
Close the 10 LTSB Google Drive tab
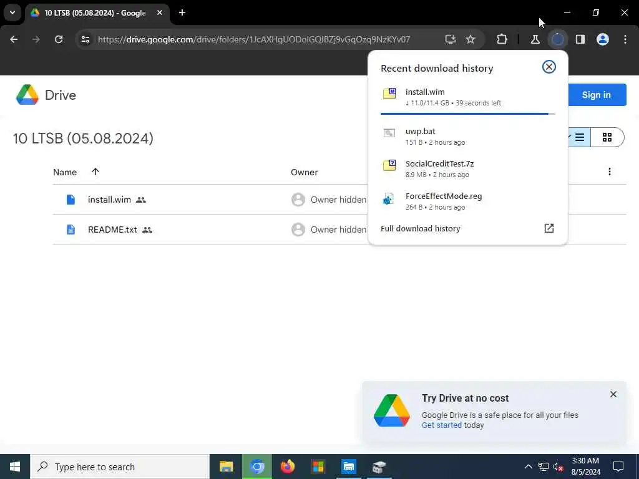pos(160,12)
